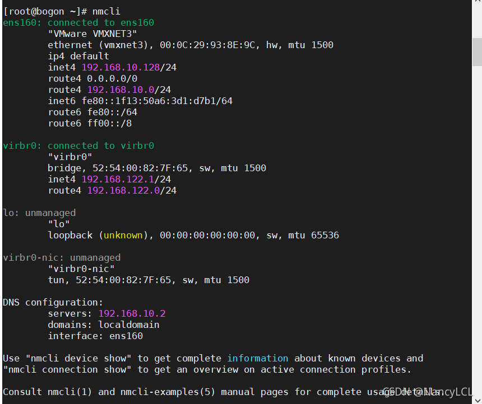Click route address 192.168.10.0
The width and height of the screenshot is (482, 404).
tap(121, 90)
